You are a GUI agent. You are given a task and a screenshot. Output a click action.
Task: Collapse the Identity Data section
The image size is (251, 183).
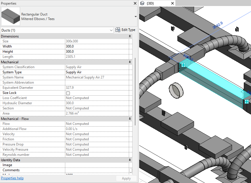click(130, 160)
